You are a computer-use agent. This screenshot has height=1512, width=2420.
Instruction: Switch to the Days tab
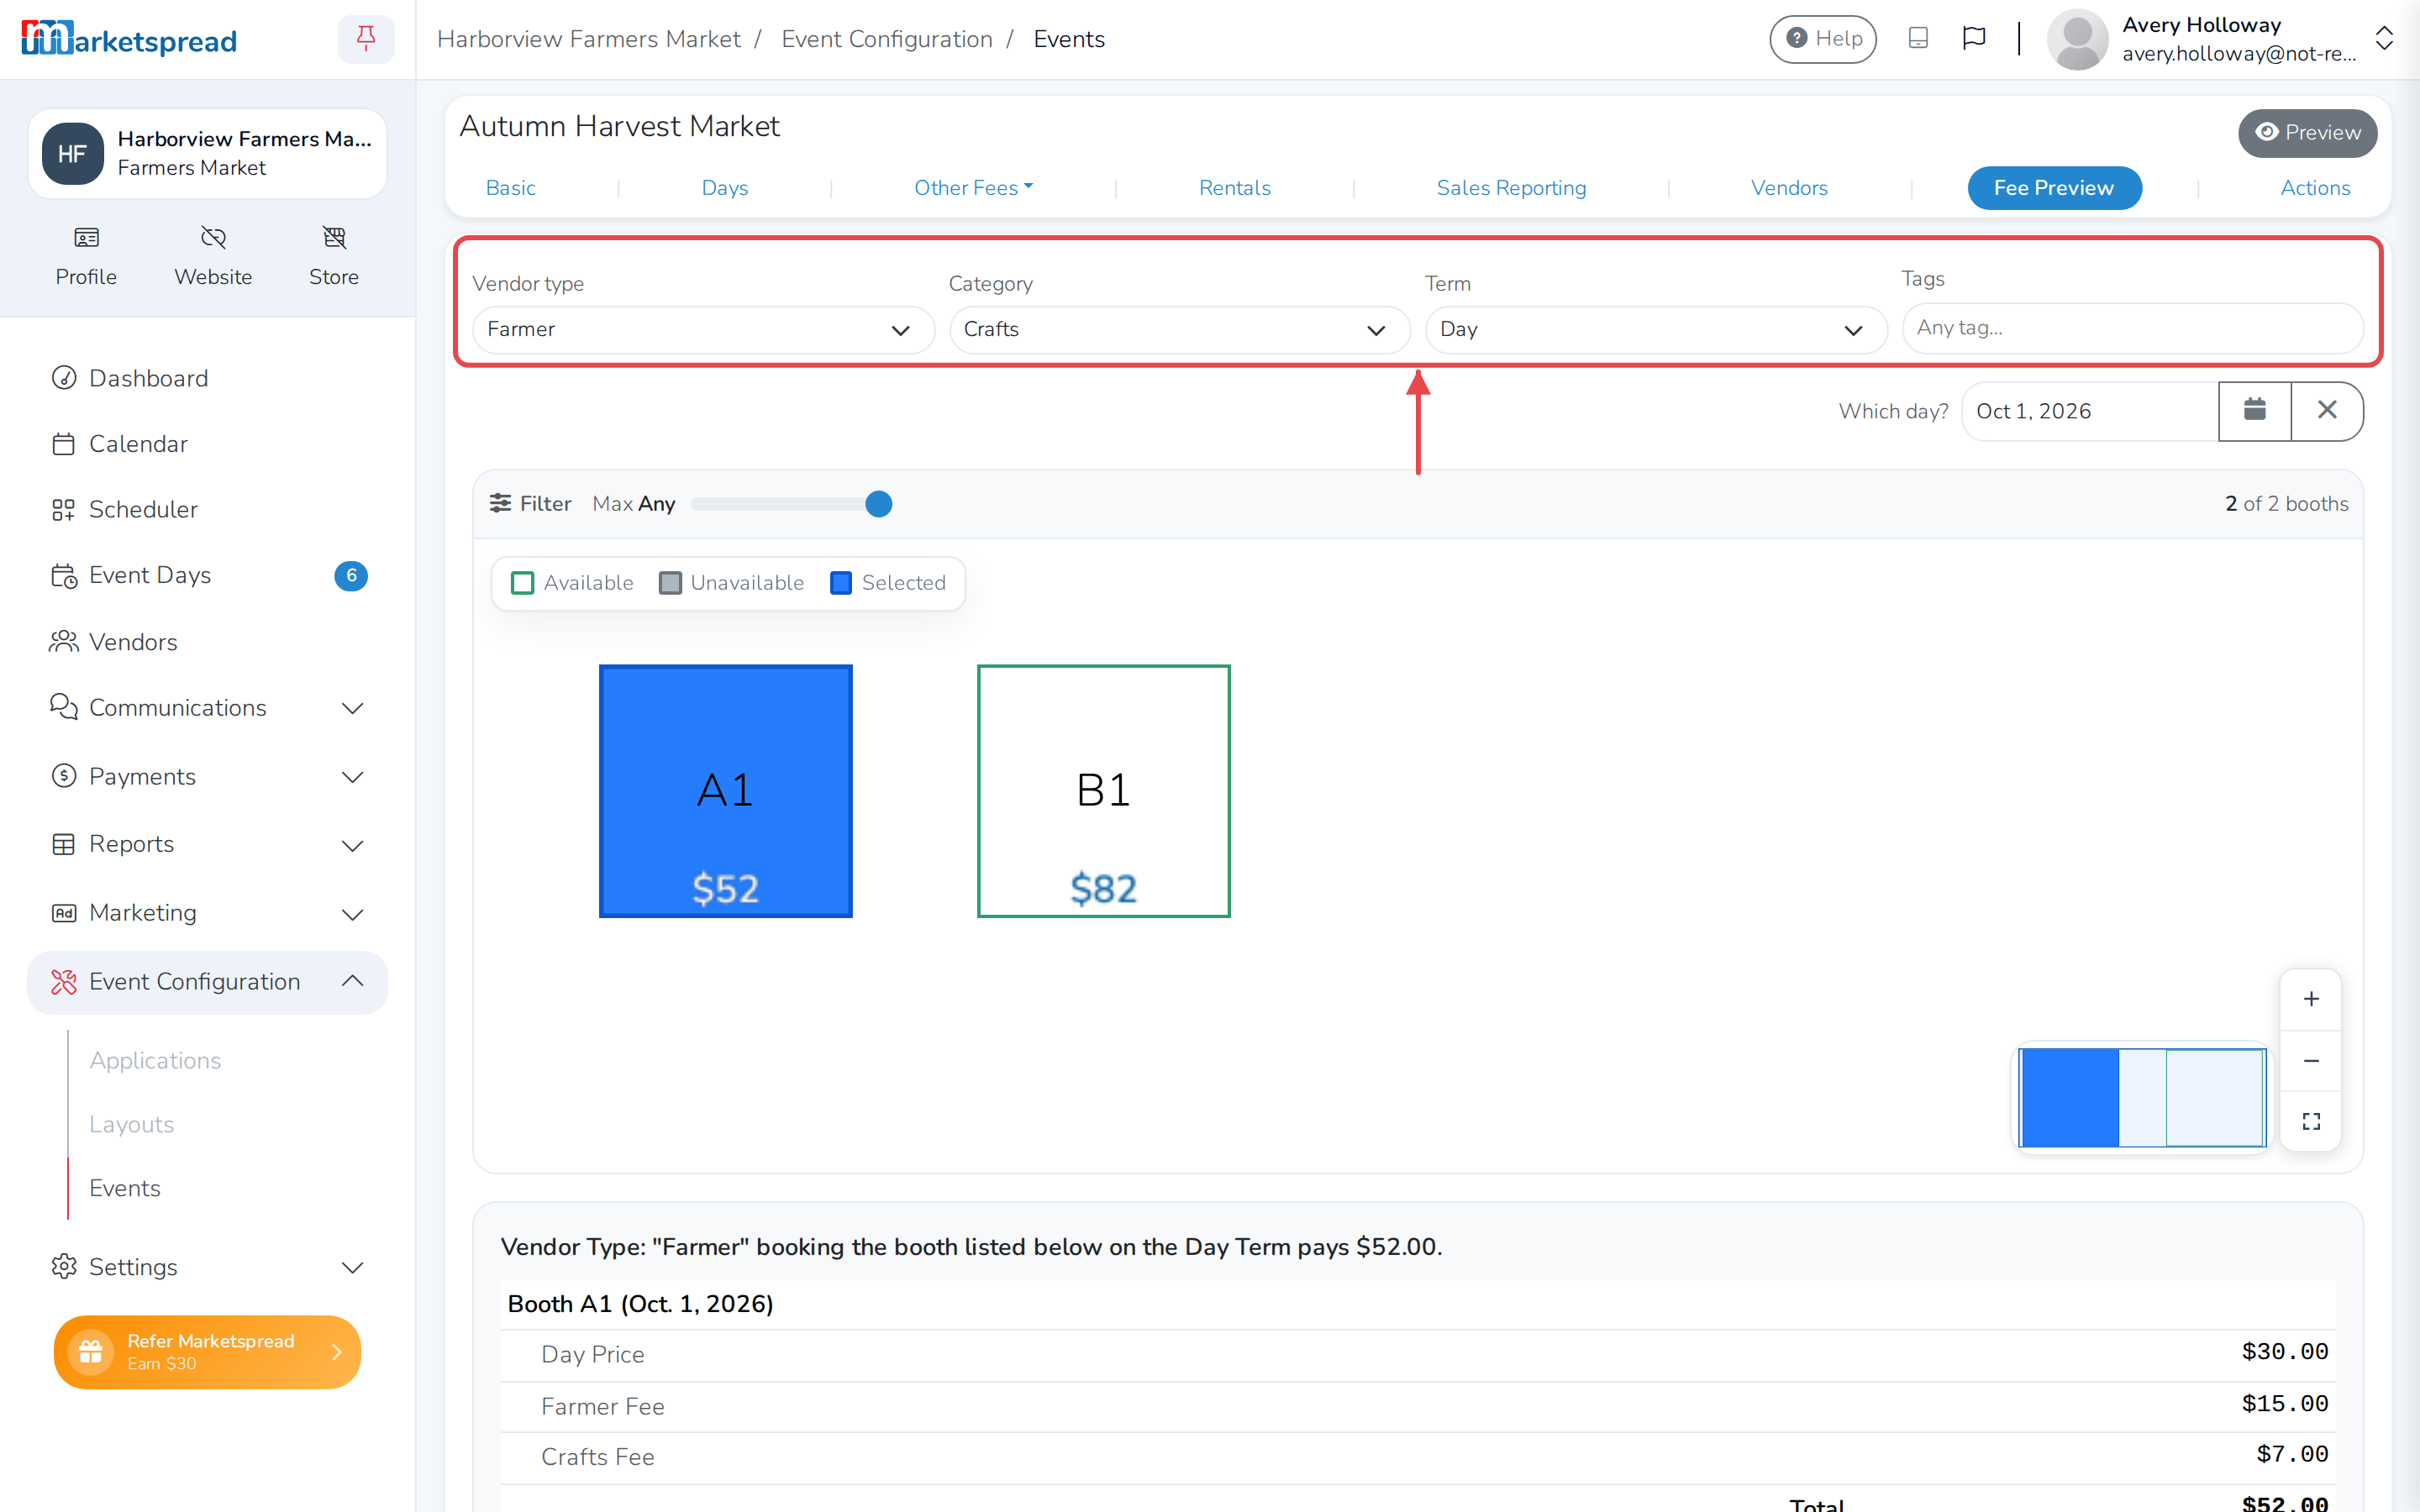click(724, 188)
